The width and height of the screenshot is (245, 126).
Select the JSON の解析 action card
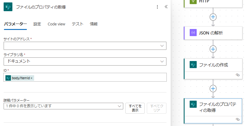coord(213,33)
